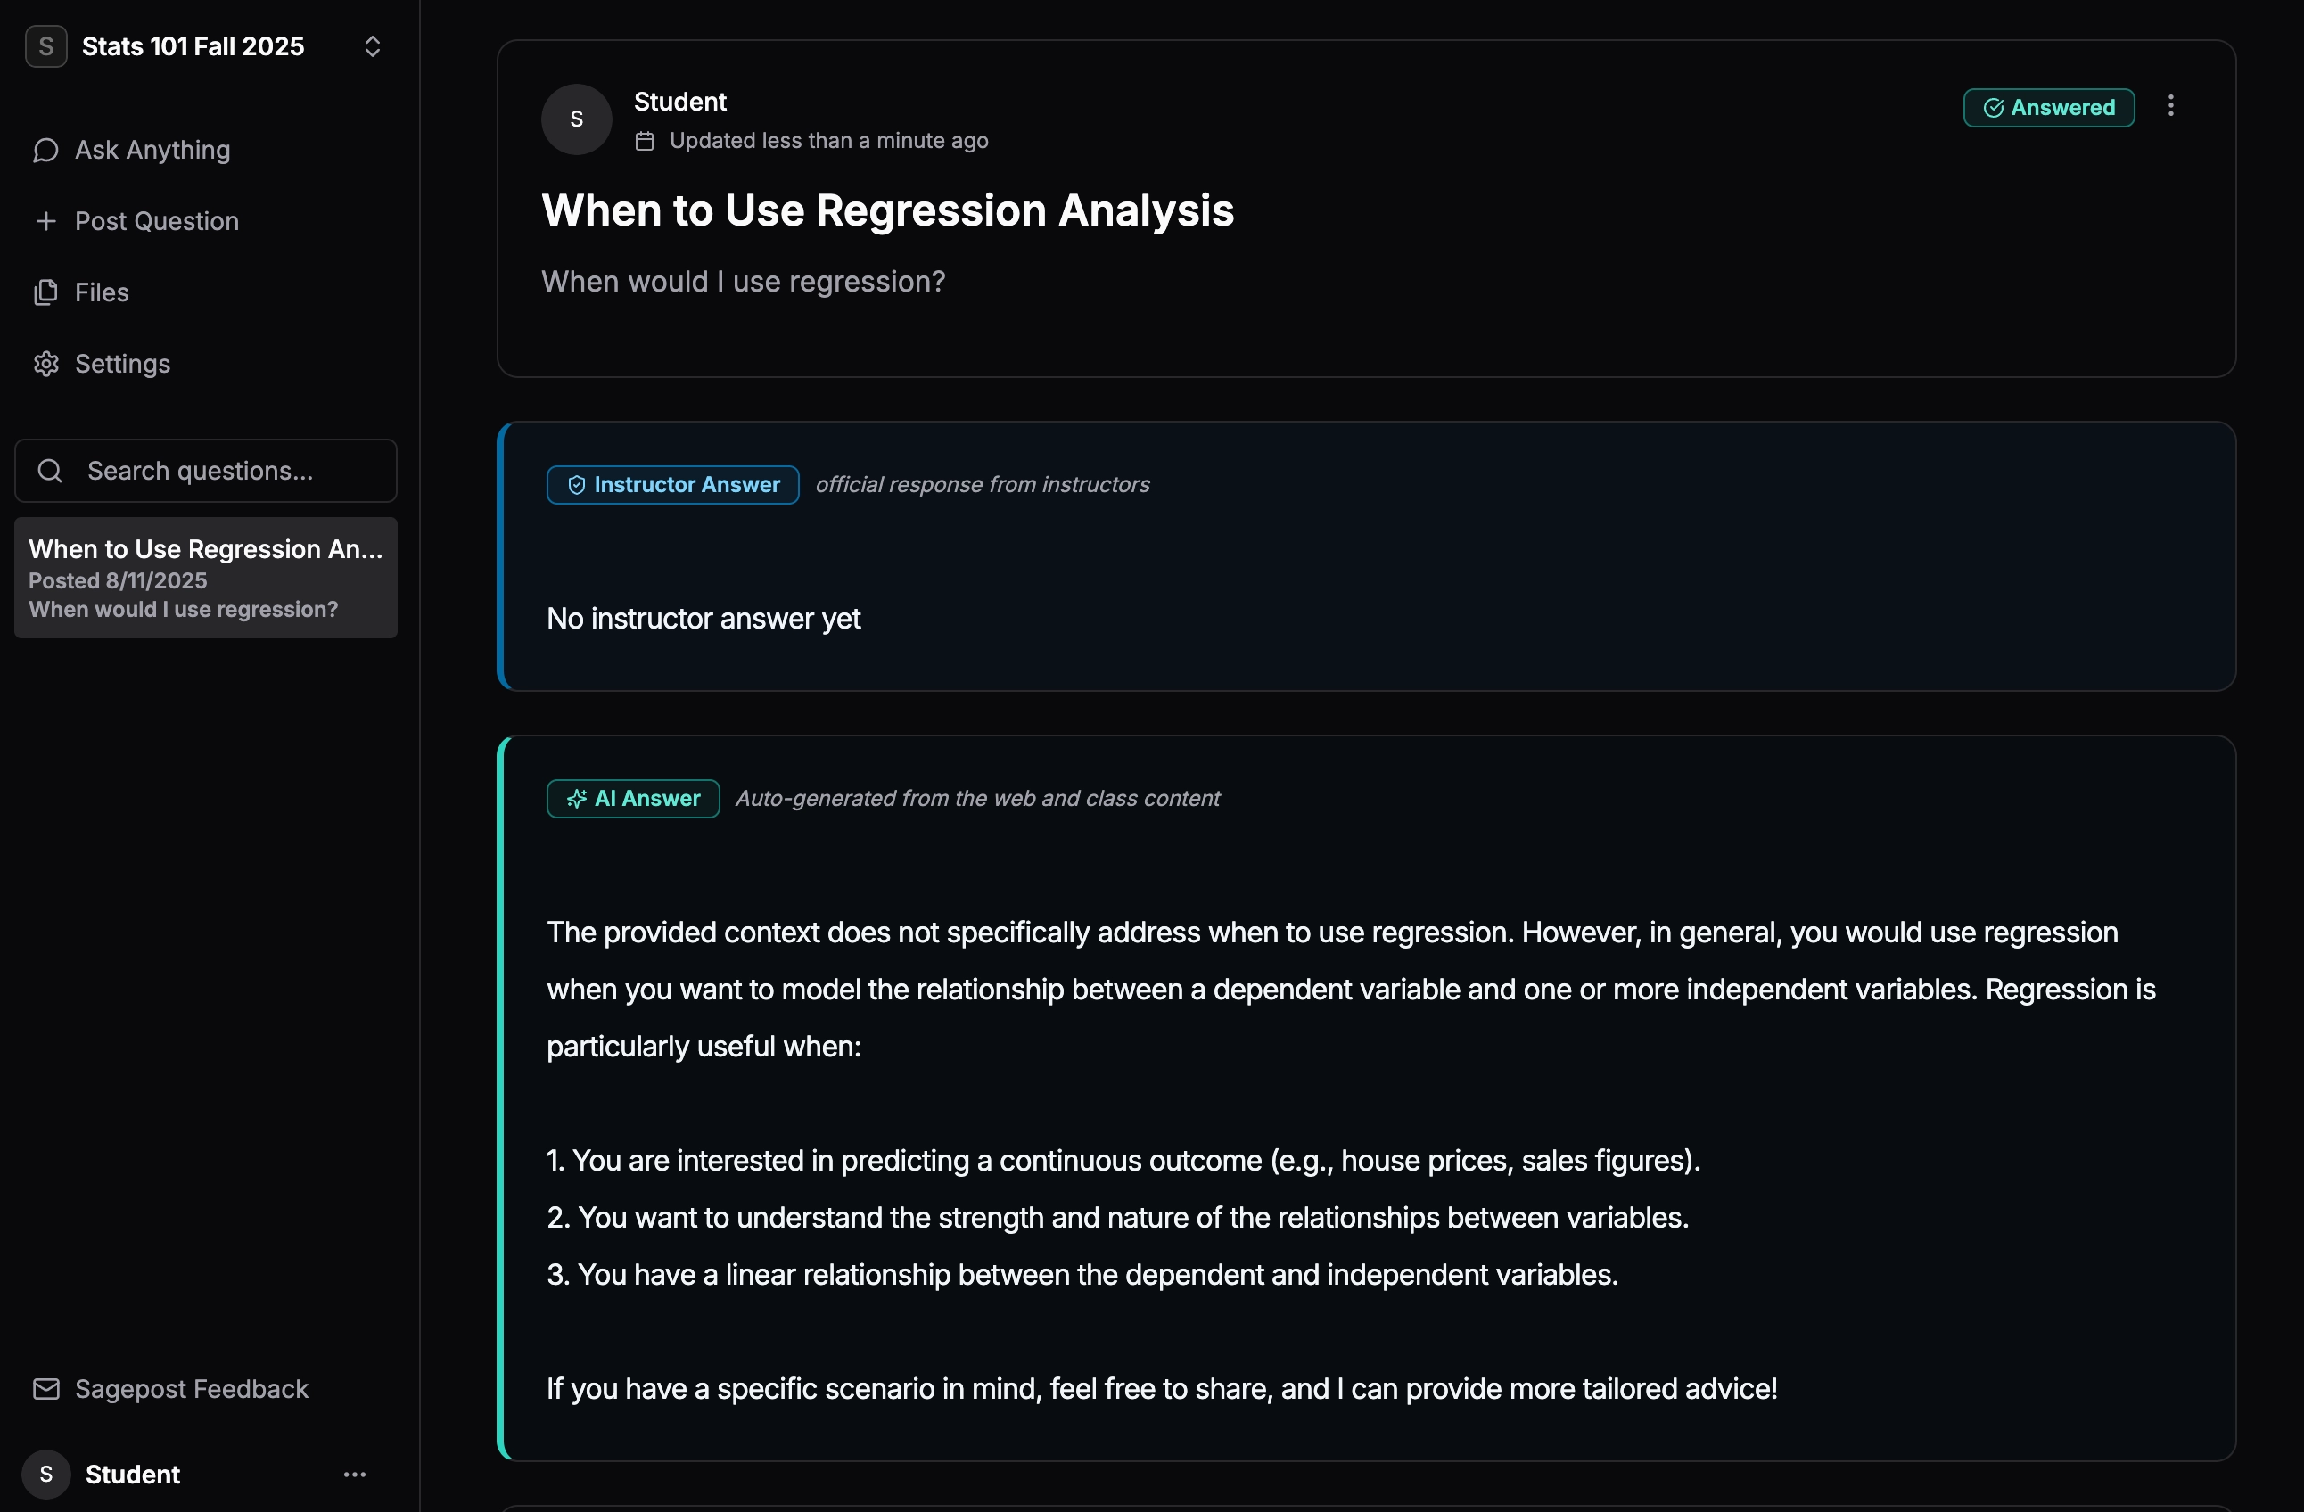The image size is (2304, 1512).
Task: Click the shield icon on Instructor Answer badge
Action: [576, 484]
